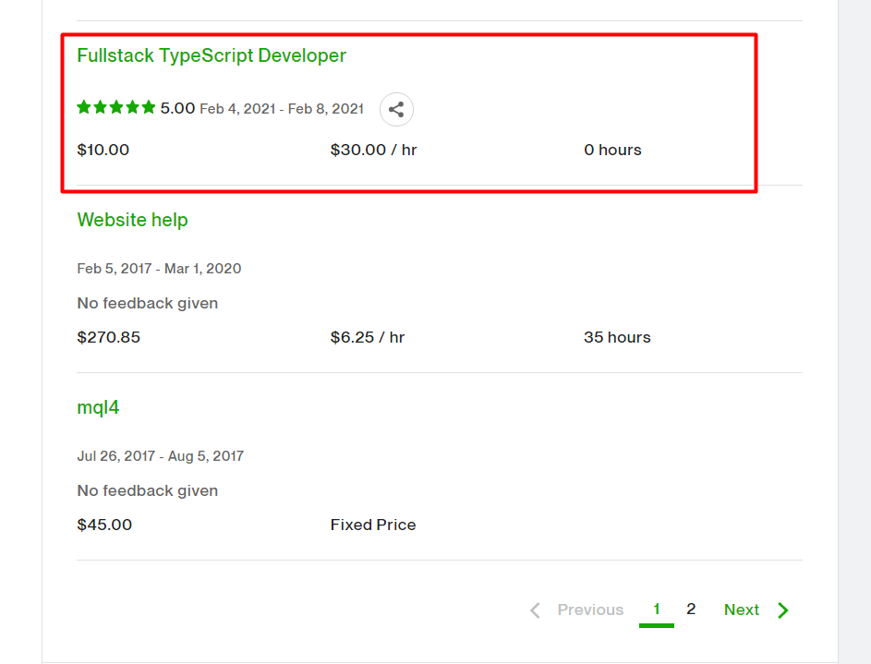Screen dimensions: 871x664
Task: Select the date range Feb 4, 2021 - Feb 8, 2021
Action: [x=282, y=109]
